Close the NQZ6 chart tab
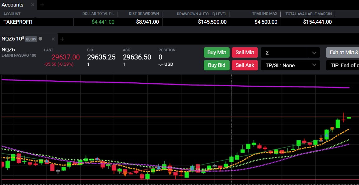This screenshot has height=185, width=359. pos(53,39)
